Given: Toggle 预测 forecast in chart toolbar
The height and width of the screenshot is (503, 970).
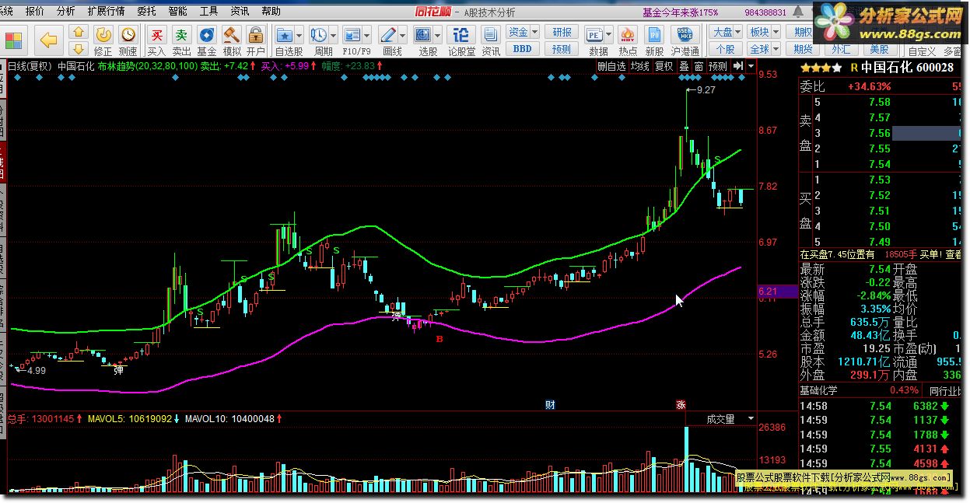Looking at the screenshot, I should tap(718, 67).
